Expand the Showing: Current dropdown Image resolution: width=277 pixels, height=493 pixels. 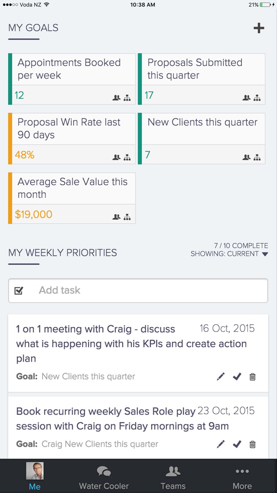229,254
